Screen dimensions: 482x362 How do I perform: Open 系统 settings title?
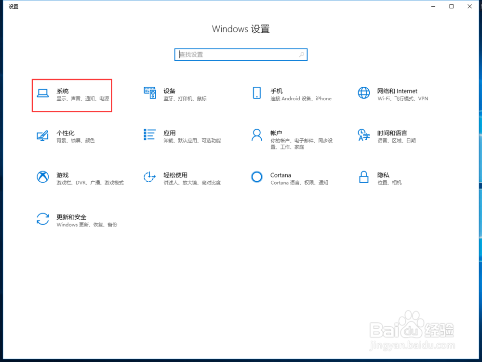62,91
